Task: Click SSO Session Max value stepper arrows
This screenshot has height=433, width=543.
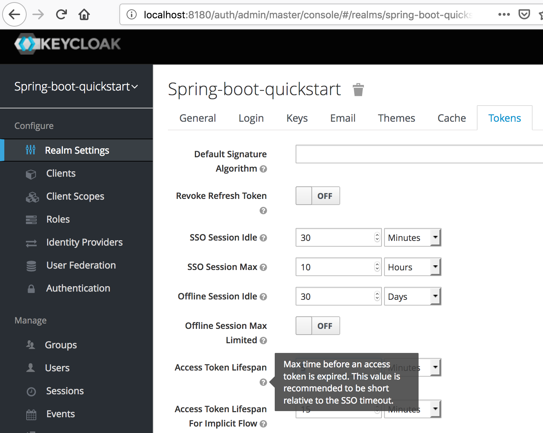Action: pyautogui.click(x=377, y=267)
